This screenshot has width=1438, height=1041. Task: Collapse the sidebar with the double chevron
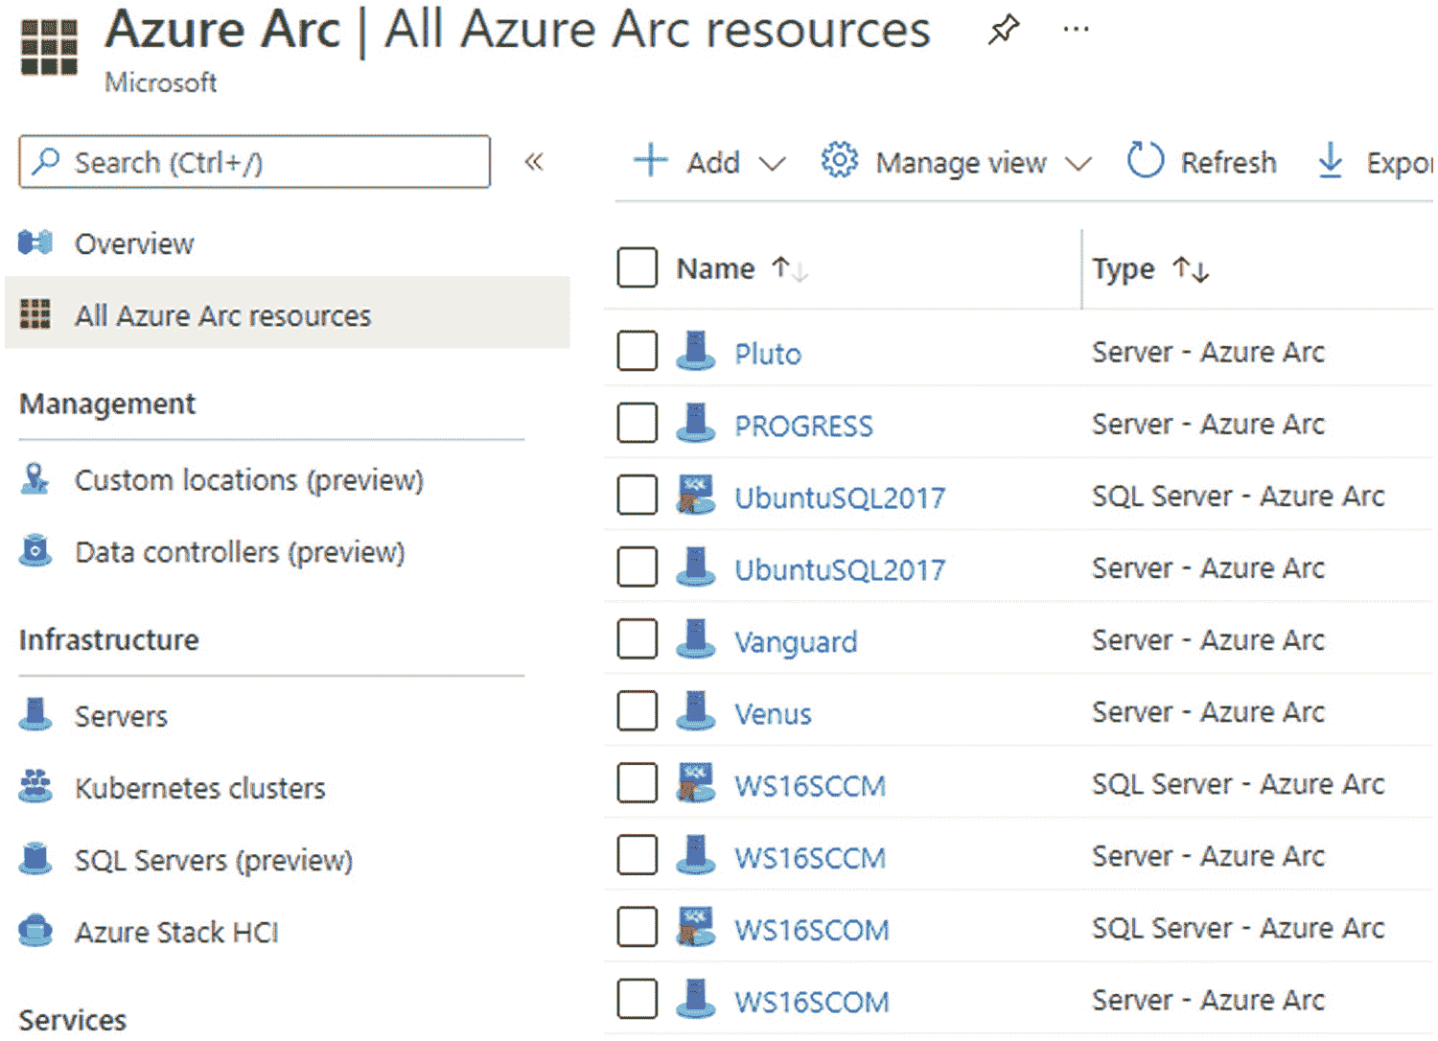(534, 162)
